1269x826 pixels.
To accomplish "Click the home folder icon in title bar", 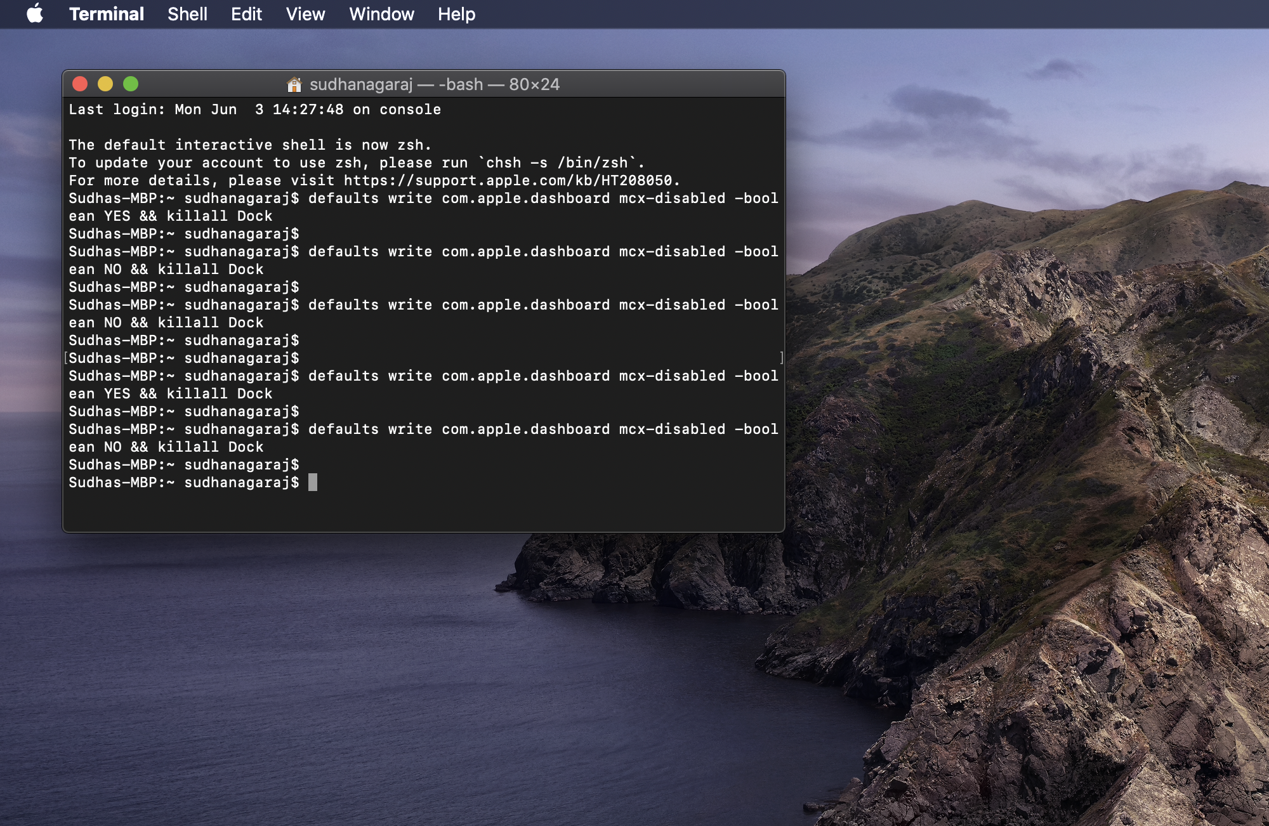I will [294, 84].
